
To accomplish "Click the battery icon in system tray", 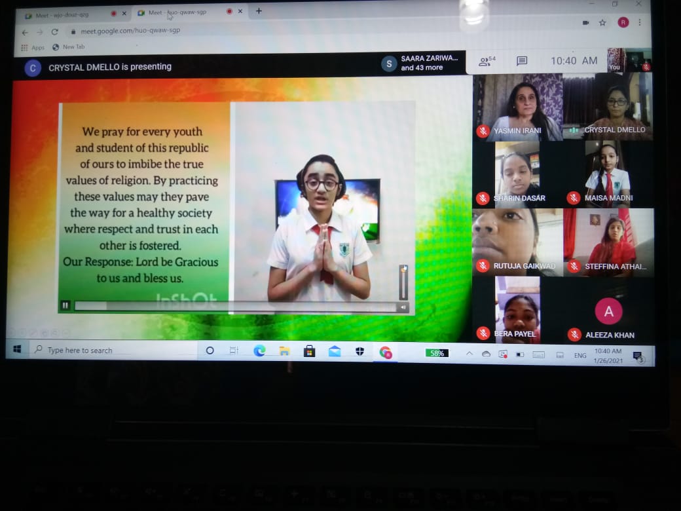I will [520, 354].
